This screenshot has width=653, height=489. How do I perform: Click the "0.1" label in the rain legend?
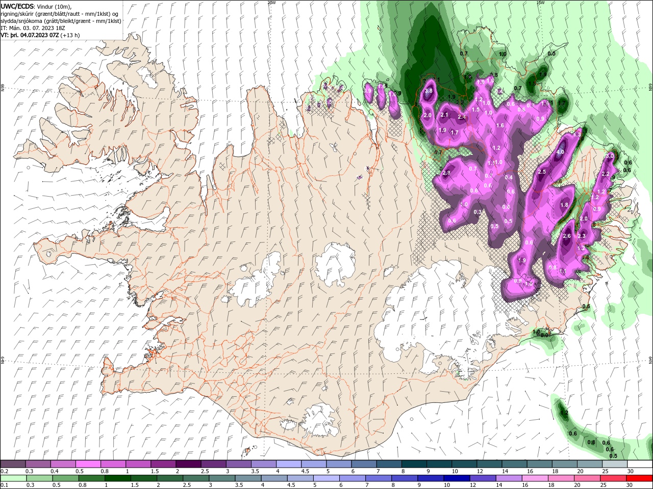(x=4, y=485)
